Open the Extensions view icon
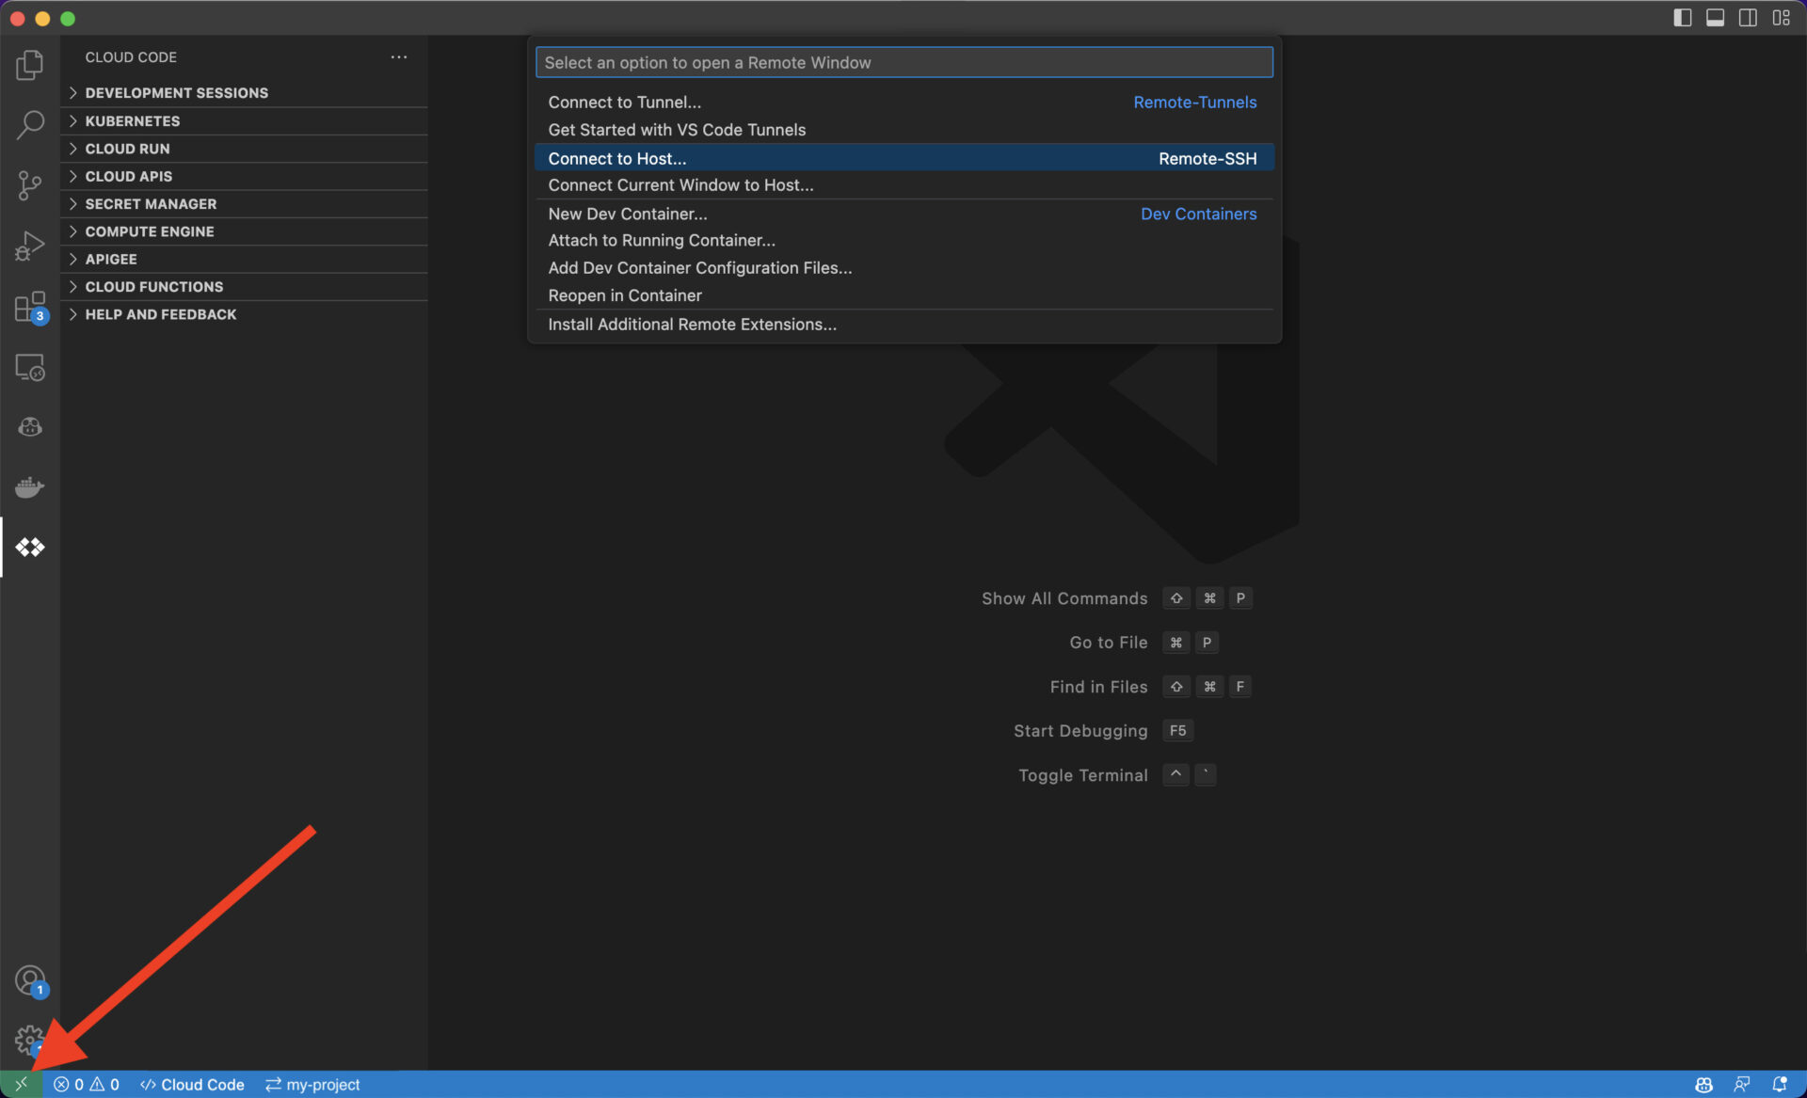The image size is (1807, 1098). tap(30, 307)
